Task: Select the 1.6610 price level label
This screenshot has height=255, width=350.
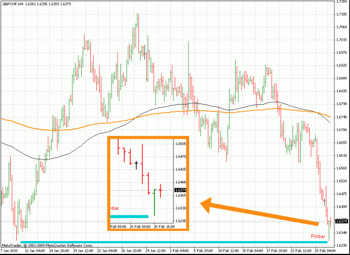Action: [x=341, y=155]
